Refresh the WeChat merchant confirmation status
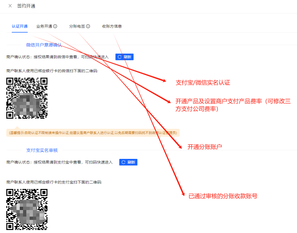 pyautogui.click(x=124, y=57)
